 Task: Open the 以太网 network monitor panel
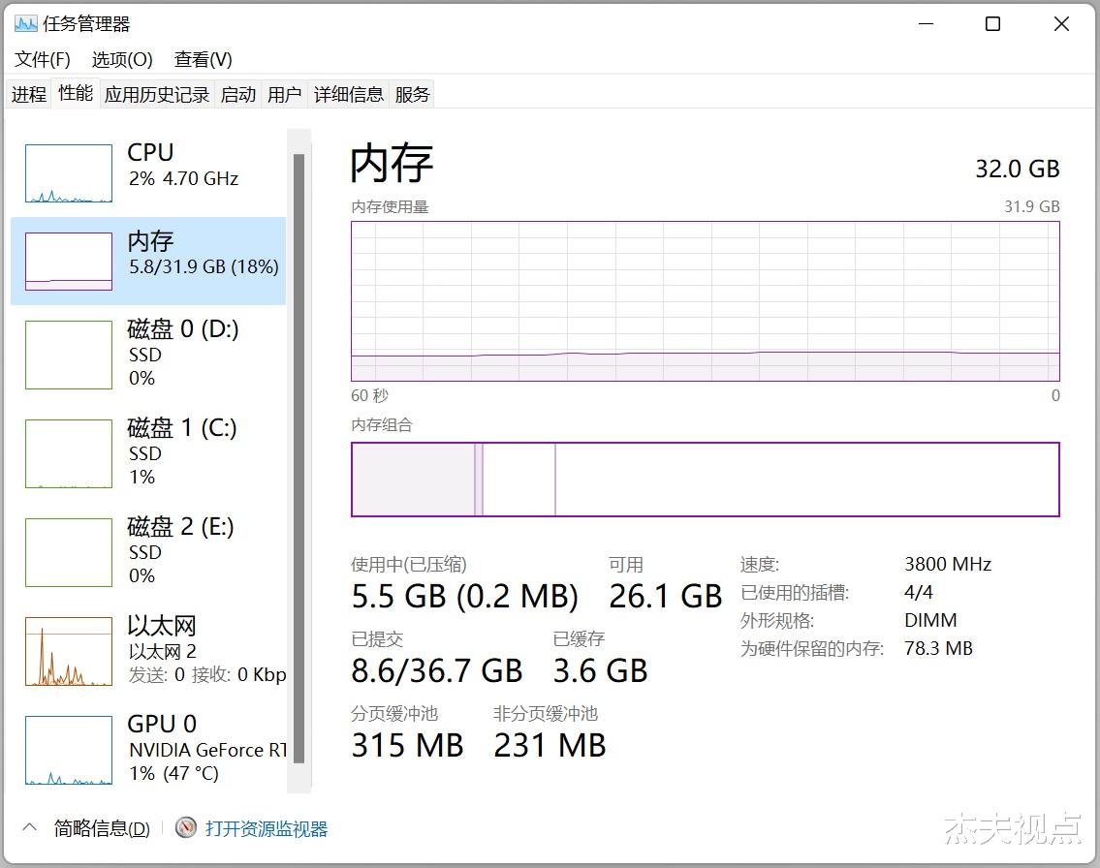[145, 649]
